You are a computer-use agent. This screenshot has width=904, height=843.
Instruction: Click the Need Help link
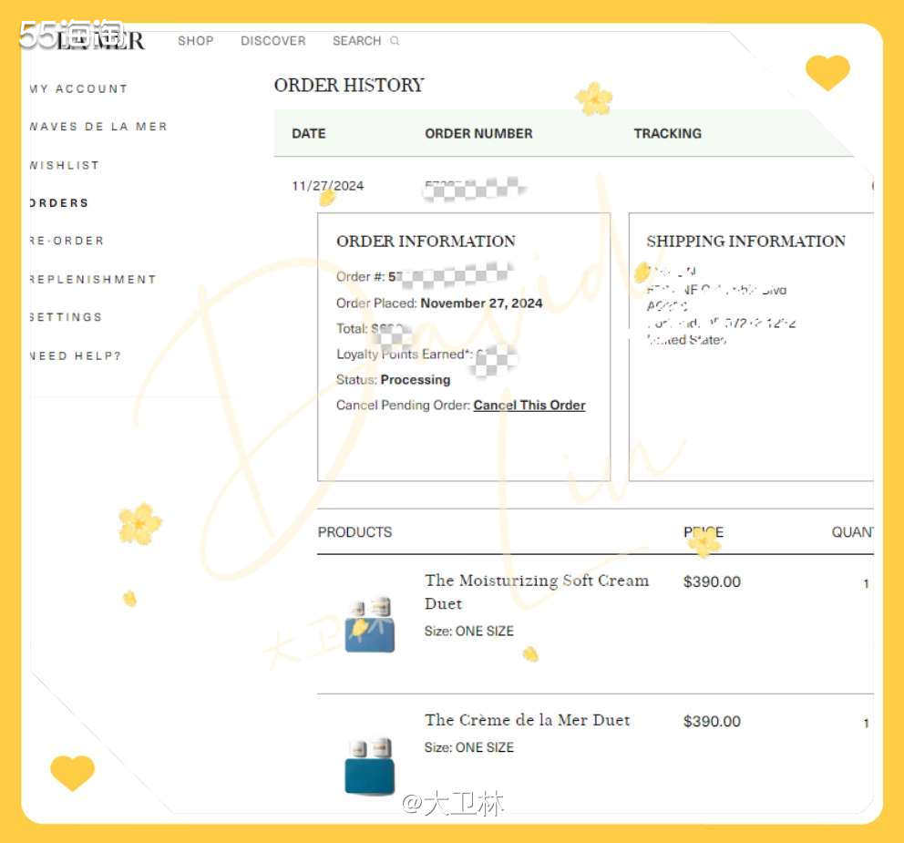tap(75, 356)
